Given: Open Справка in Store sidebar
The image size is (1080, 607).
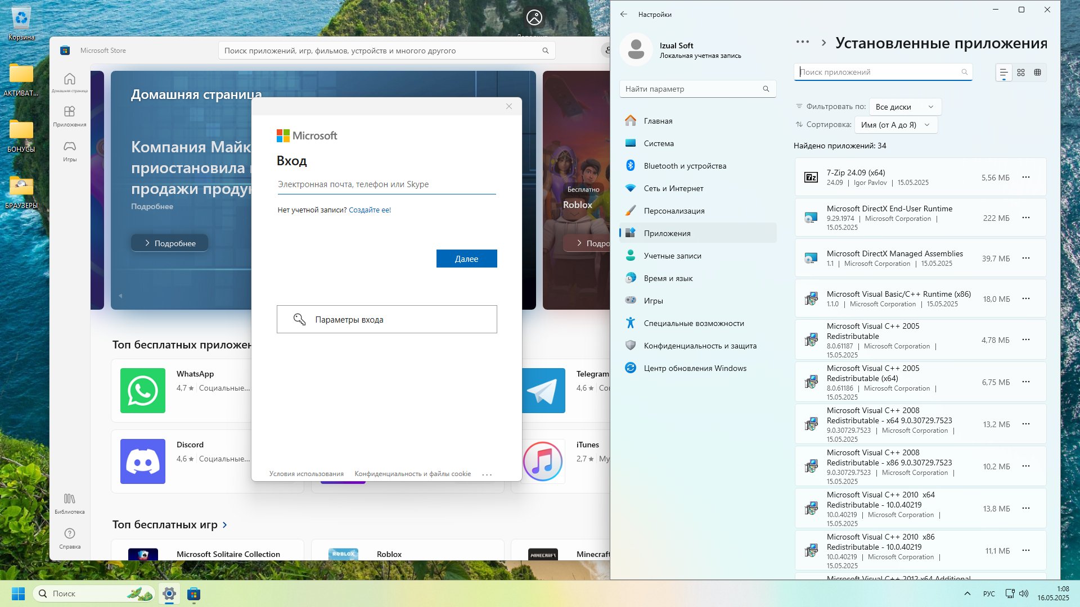Looking at the screenshot, I should click(70, 538).
